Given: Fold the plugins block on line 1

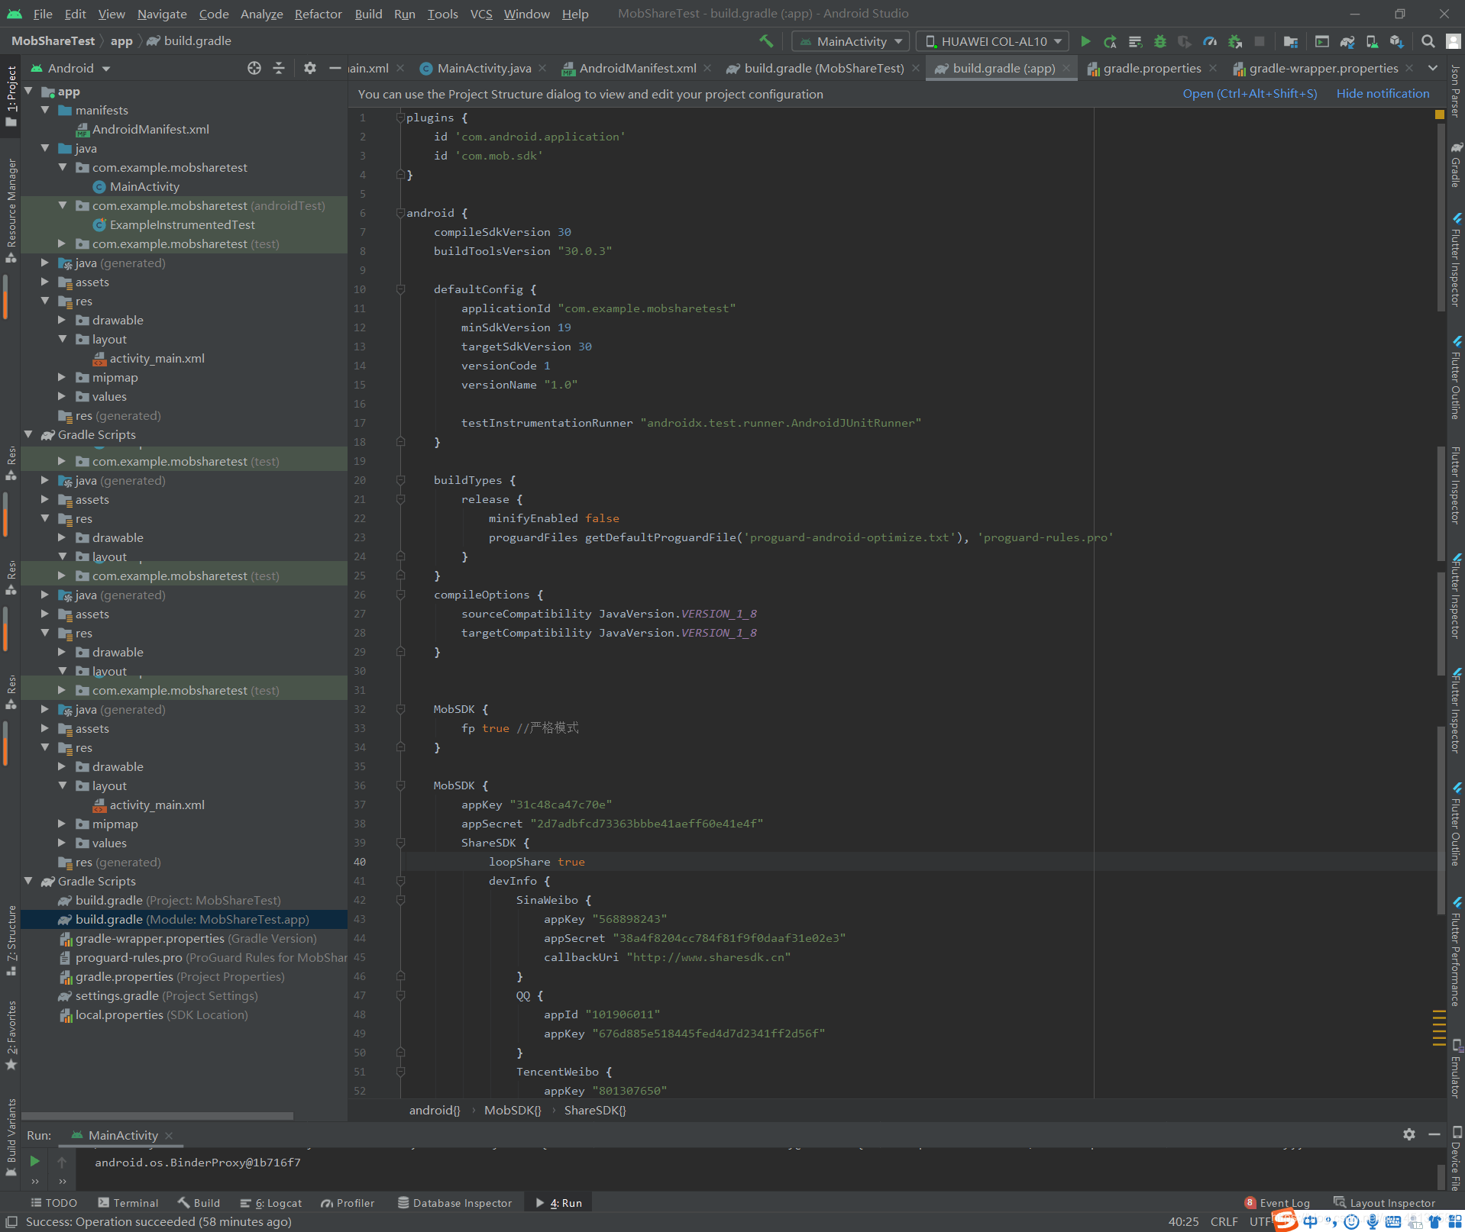Looking at the screenshot, I should [400, 118].
